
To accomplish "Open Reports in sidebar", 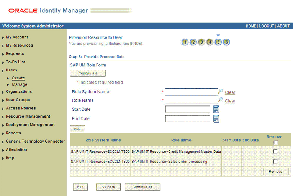I will [13, 133].
